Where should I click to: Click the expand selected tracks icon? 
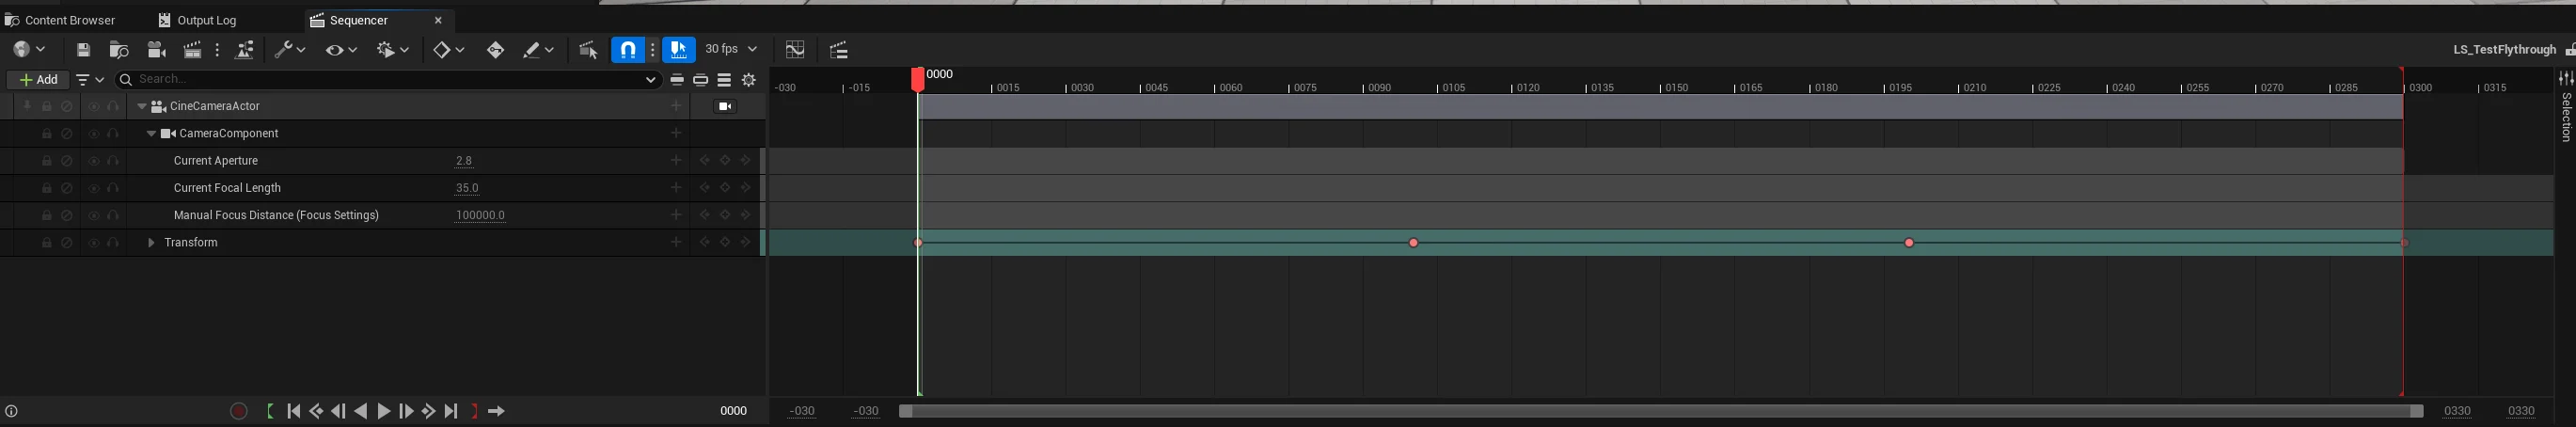click(701, 80)
